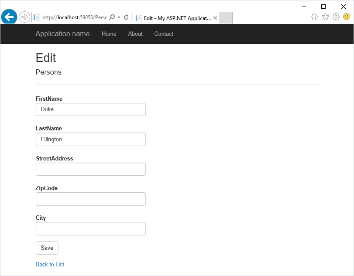The width and height of the screenshot is (354, 276).
Task: Close the Edit - My ASP.NET Application tab
Action: [x=215, y=18]
